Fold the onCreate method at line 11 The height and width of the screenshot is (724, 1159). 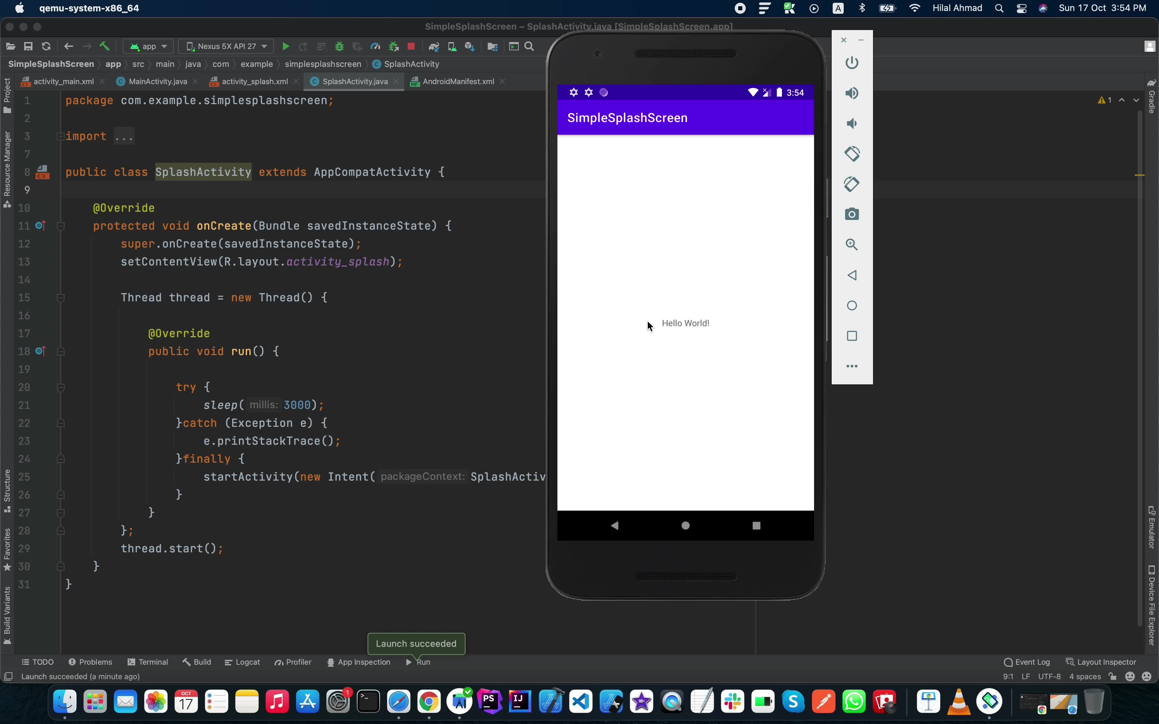click(61, 226)
